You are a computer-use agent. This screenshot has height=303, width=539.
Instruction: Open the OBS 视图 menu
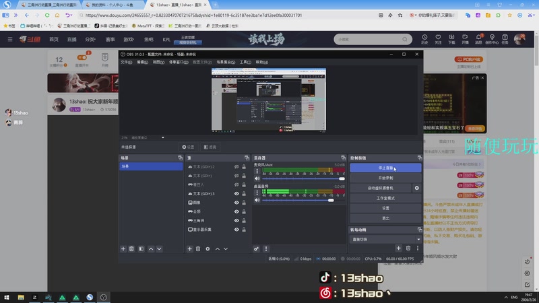[158, 62]
